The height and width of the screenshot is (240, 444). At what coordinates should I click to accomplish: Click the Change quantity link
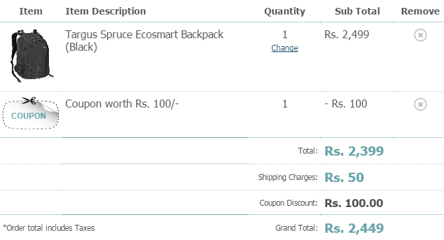pos(285,48)
